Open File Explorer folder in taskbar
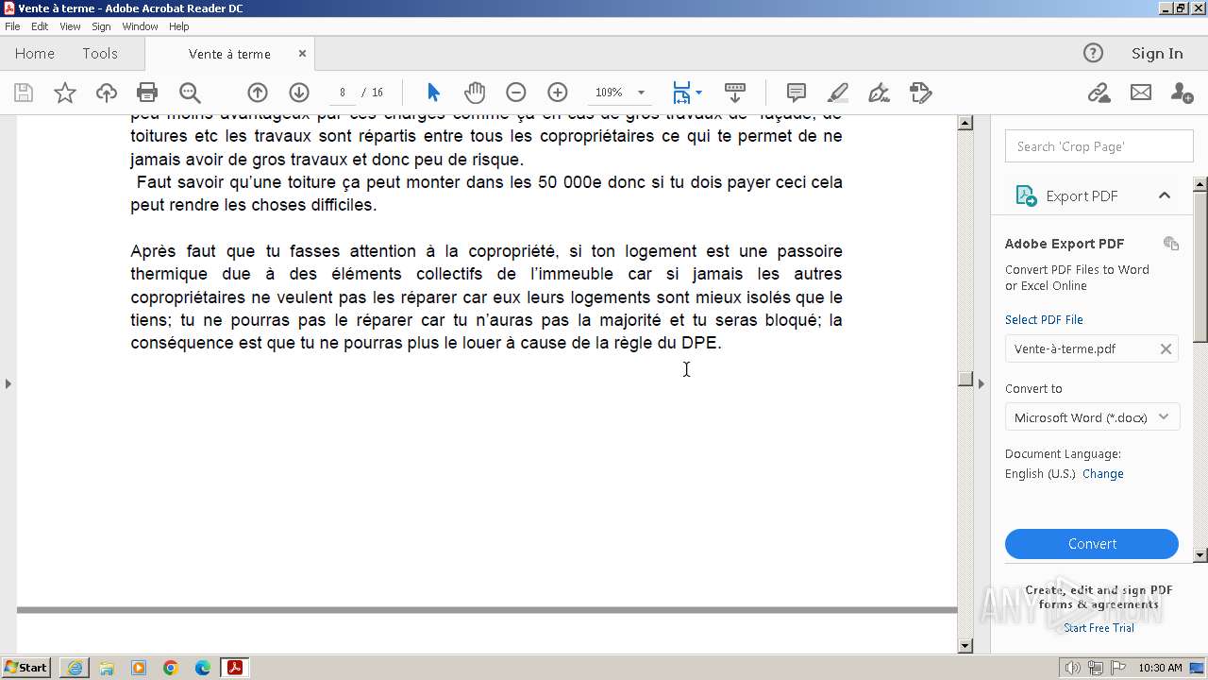The image size is (1208, 680). point(107,668)
